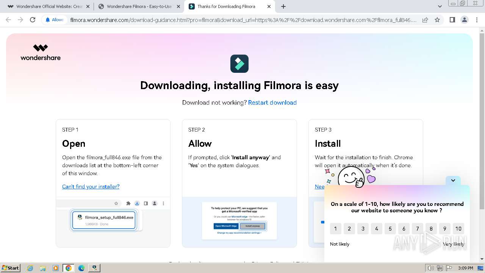Image resolution: width=485 pixels, height=273 pixels.
Task: Rate 6 on the survey
Action: [x=404, y=229]
